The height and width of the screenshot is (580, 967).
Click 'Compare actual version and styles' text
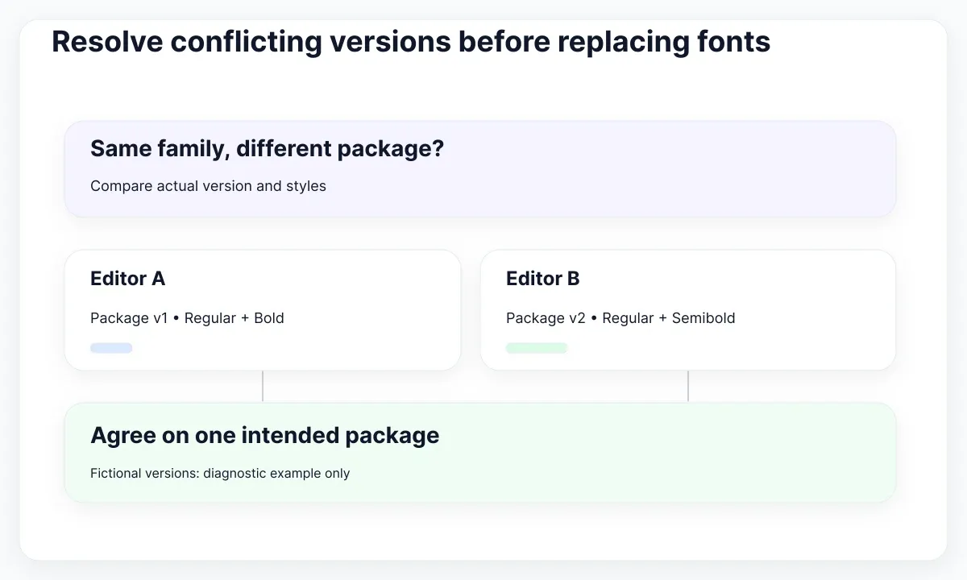(x=208, y=186)
